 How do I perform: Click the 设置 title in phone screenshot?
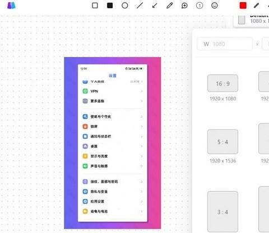tap(113, 75)
